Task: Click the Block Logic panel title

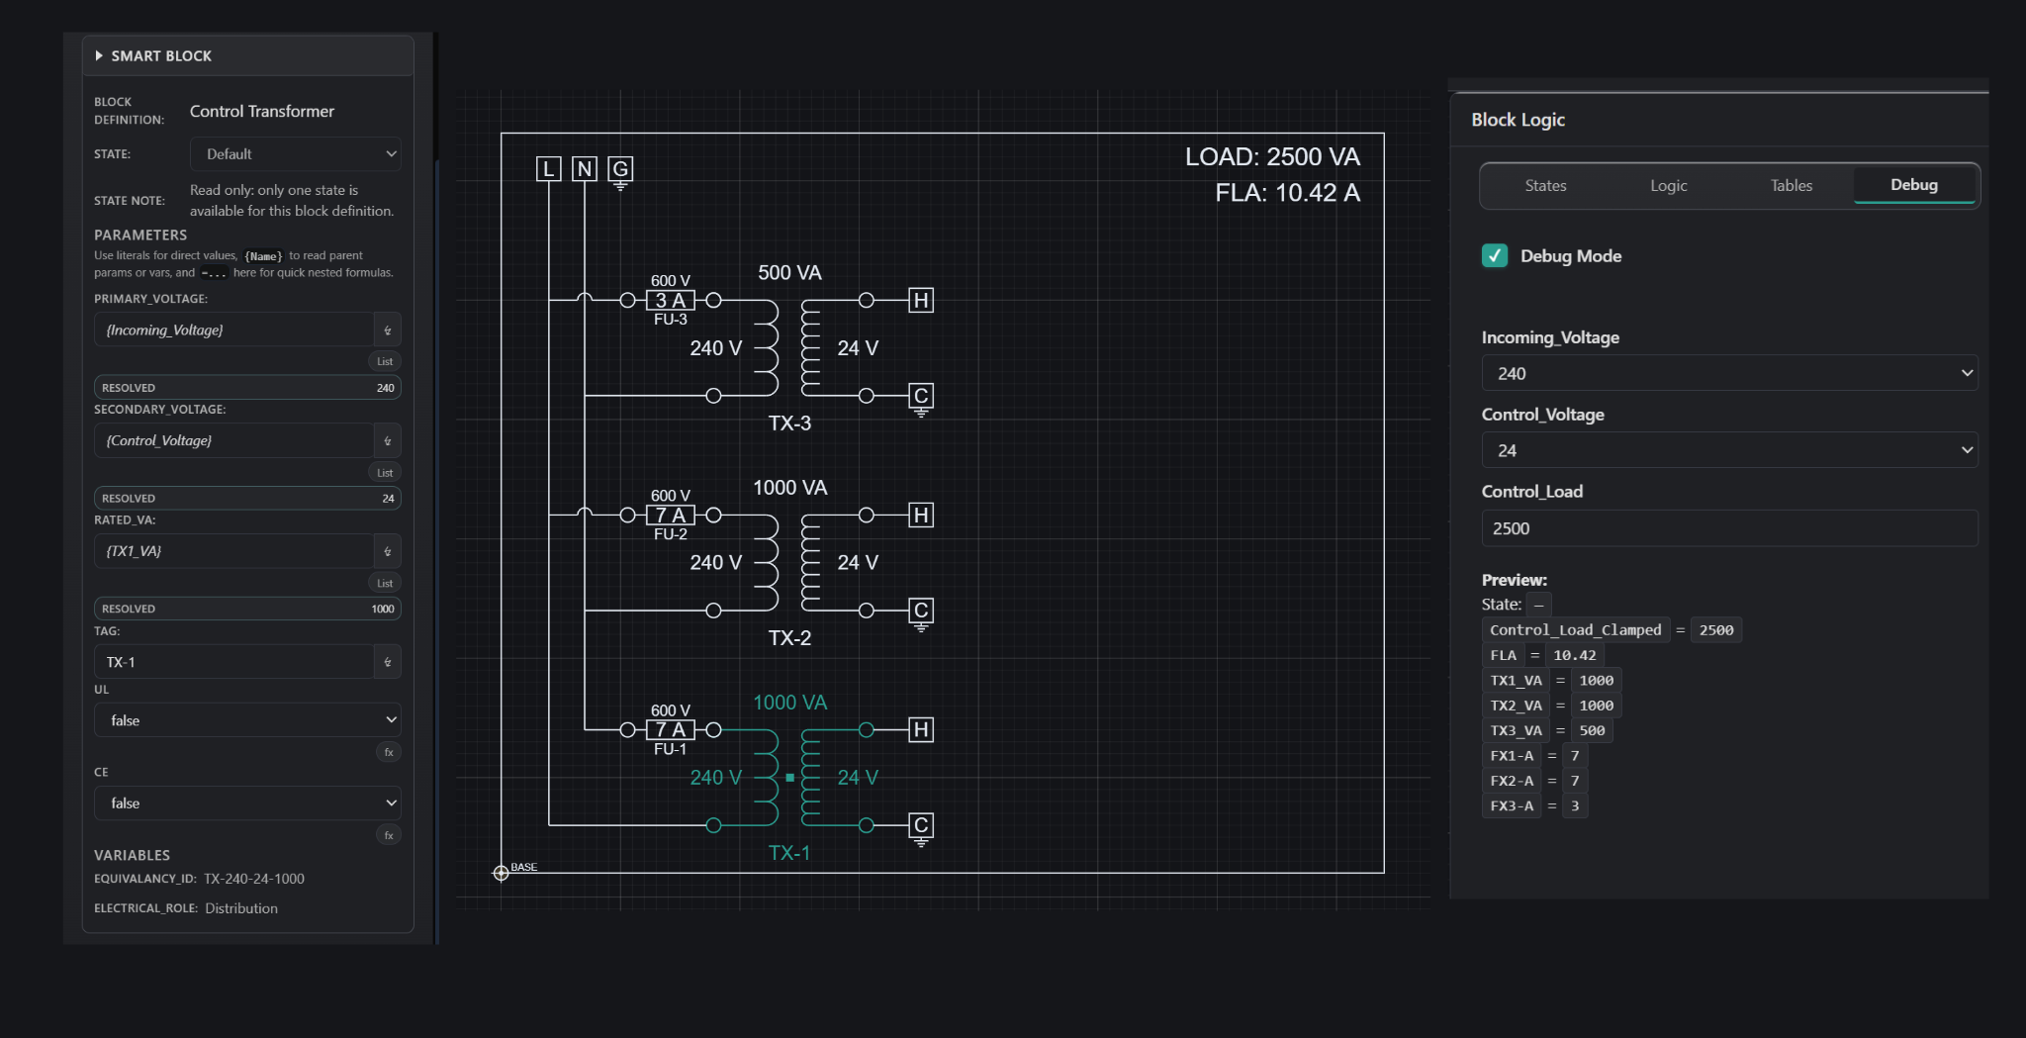Action: 1518,120
